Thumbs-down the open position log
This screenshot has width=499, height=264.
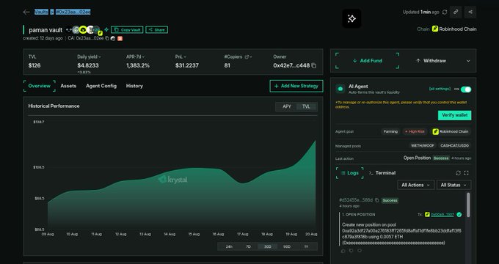click(x=352, y=251)
